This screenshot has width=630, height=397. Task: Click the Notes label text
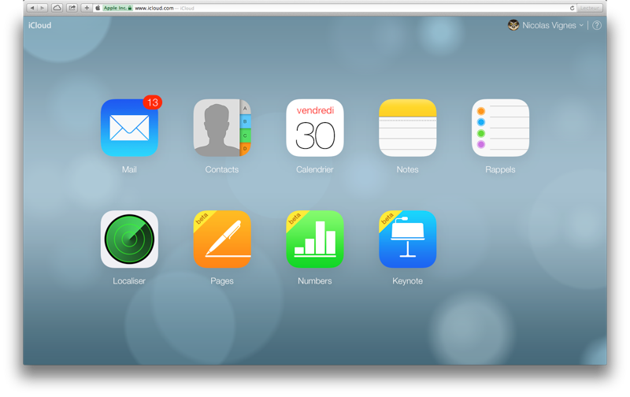click(x=407, y=169)
